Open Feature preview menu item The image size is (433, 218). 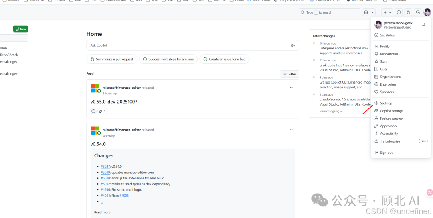click(x=400, y=118)
